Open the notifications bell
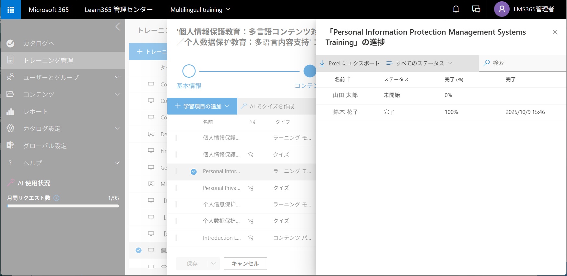 (x=456, y=9)
